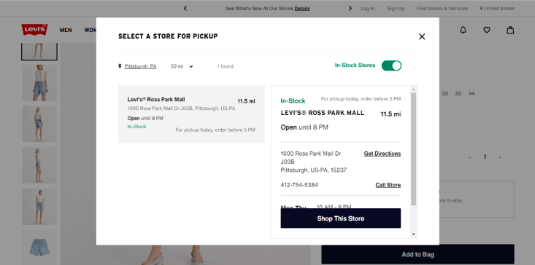The image size is (535, 265).
Task: Open Find Stores & Services
Action: pyautogui.click(x=442, y=9)
